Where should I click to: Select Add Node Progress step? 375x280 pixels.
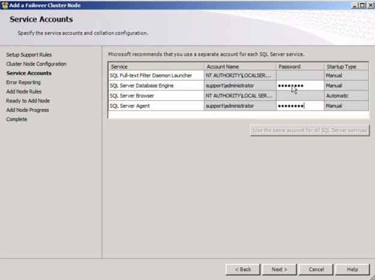click(28, 110)
